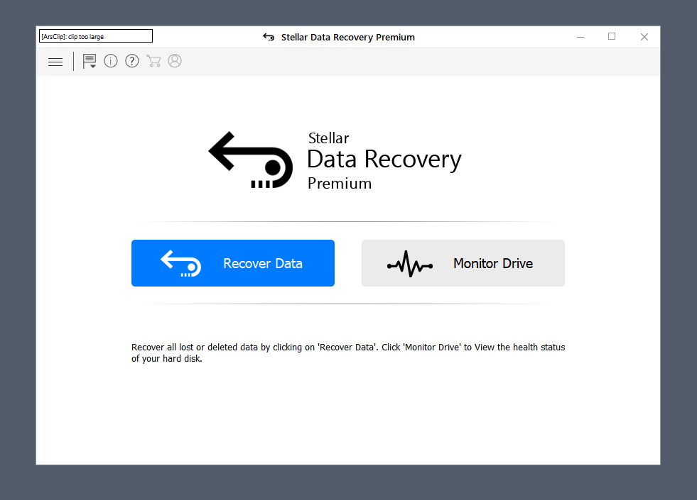Click the ArsClip 'clip too large' box
Viewport: 697px width, 500px height.
(96, 36)
